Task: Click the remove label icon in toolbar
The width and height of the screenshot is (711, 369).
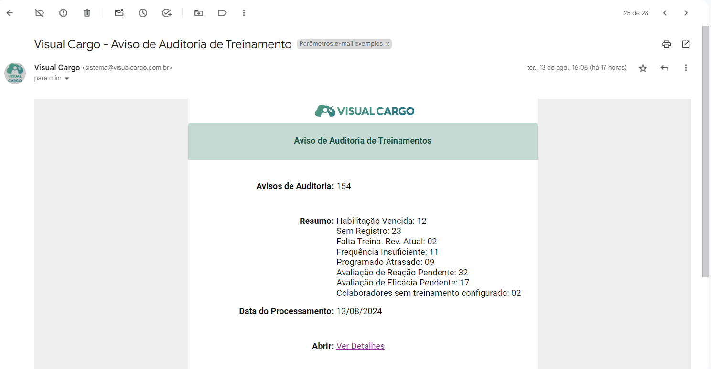Action: pyautogui.click(x=40, y=13)
